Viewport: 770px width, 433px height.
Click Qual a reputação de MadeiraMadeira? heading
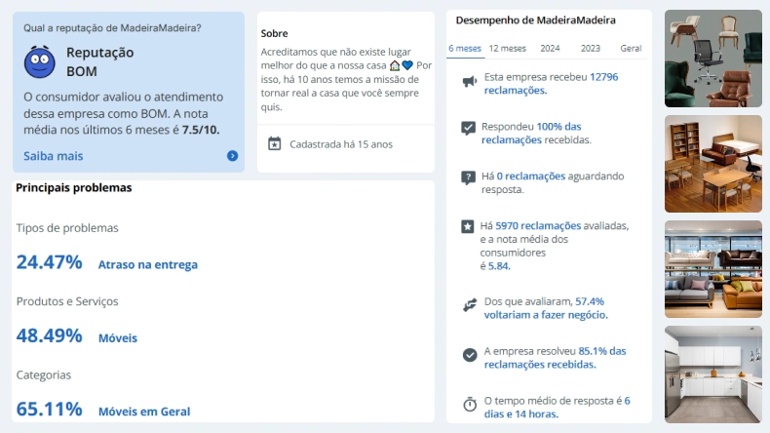(112, 28)
